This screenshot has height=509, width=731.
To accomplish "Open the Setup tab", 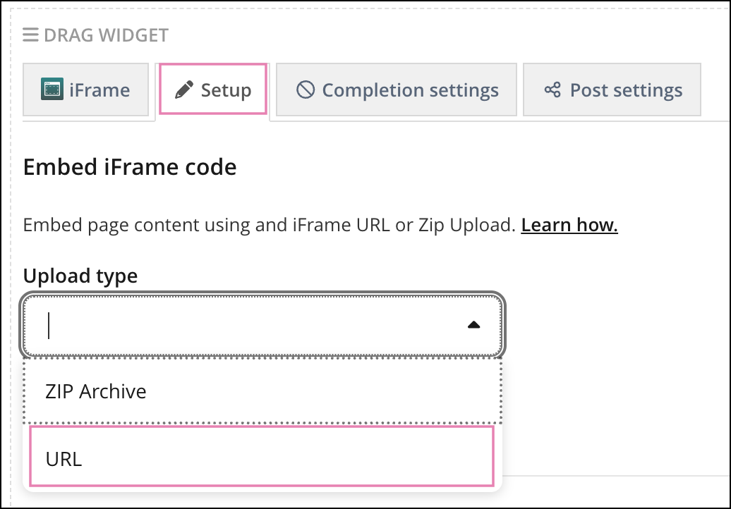I will click(213, 90).
